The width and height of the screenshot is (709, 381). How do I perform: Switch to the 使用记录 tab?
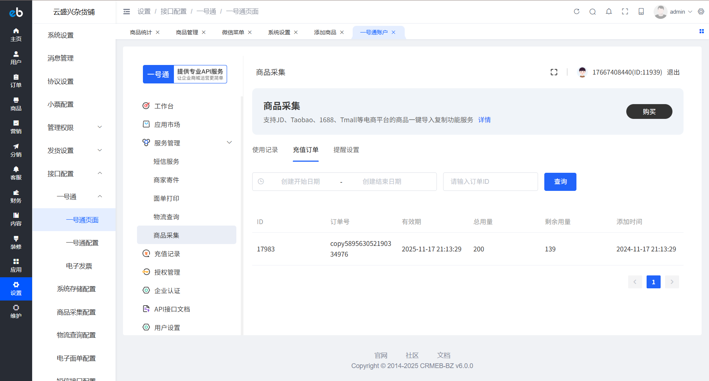(x=265, y=150)
